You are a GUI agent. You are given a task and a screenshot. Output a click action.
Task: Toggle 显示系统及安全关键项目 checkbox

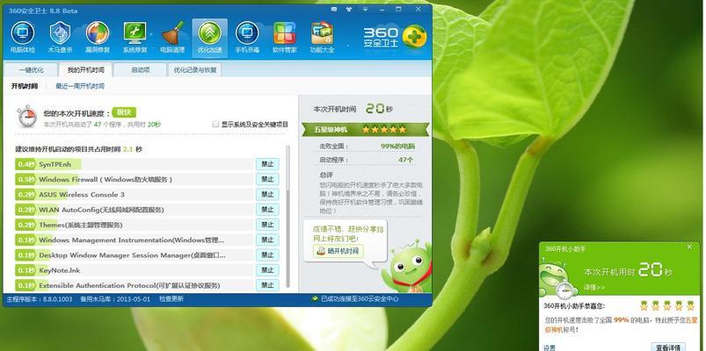[215, 124]
